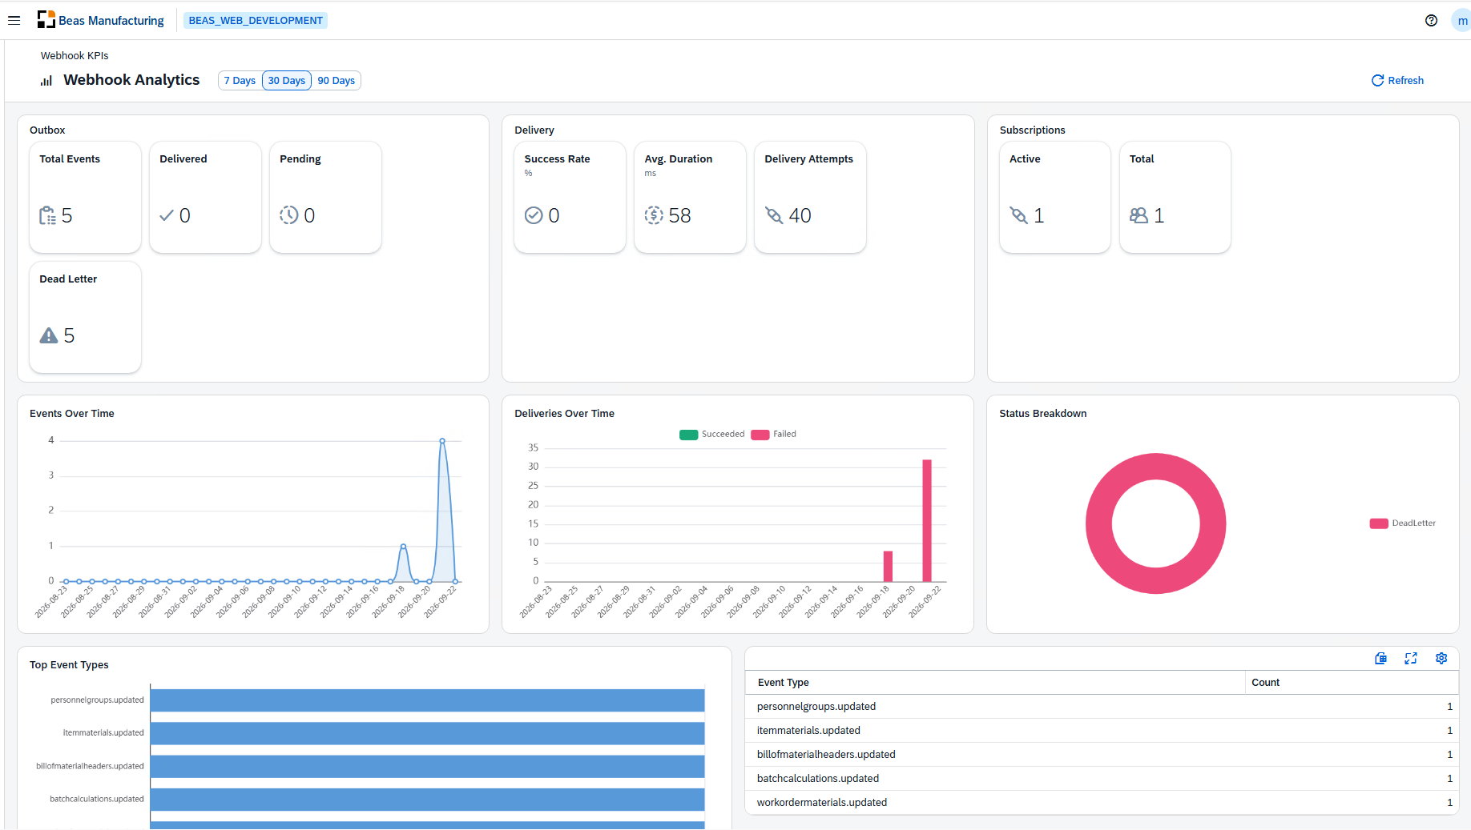Open the Delivered card
Screen dimensions: 1471x830
205,198
